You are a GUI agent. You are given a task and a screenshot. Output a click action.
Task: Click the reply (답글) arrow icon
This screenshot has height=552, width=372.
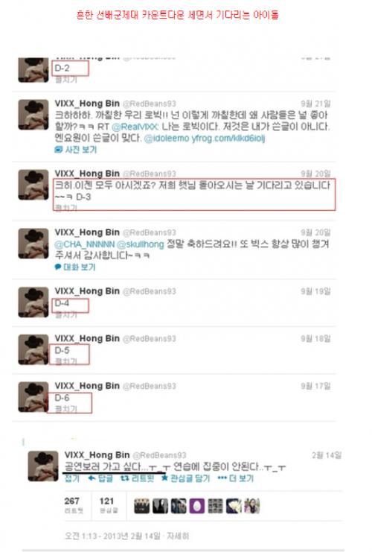pos(92,478)
